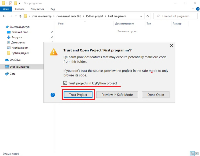This screenshot has width=200, height=156.
Task: Switch to the Вид ribbon tab
Action: (x=53, y=9)
